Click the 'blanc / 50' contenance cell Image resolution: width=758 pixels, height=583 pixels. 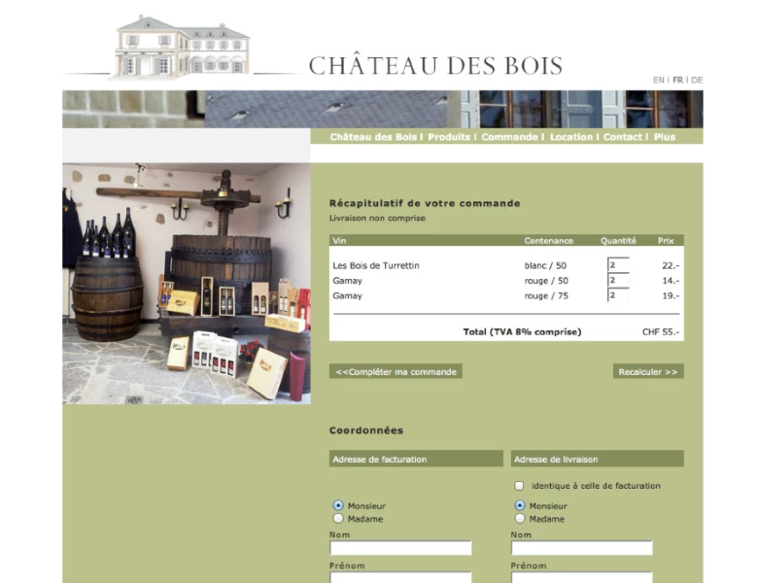pyautogui.click(x=545, y=265)
